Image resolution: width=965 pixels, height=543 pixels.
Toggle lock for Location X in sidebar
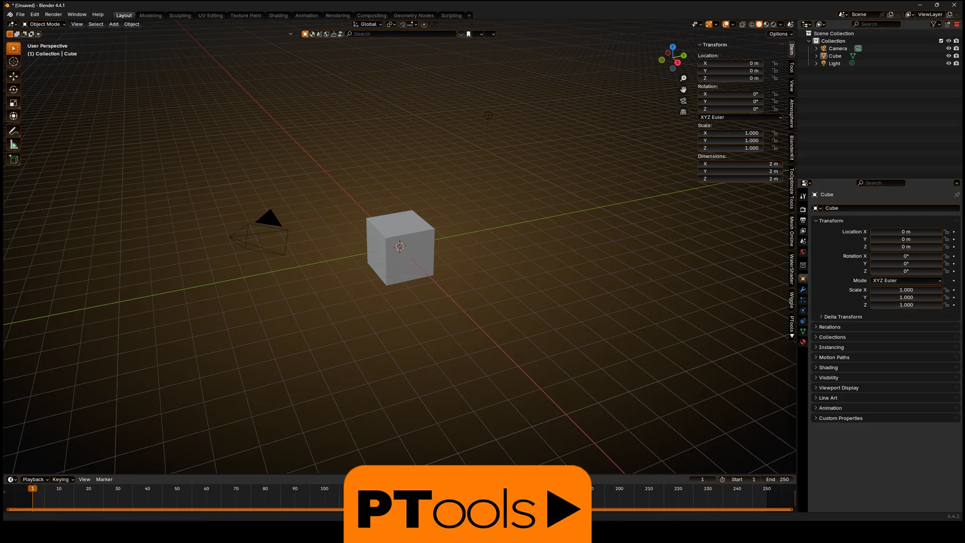tap(775, 63)
